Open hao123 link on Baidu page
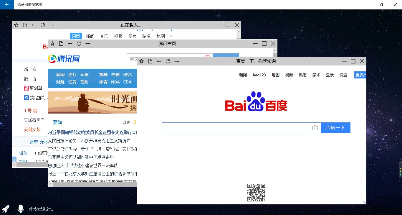This screenshot has height=215, width=402. pos(259,75)
